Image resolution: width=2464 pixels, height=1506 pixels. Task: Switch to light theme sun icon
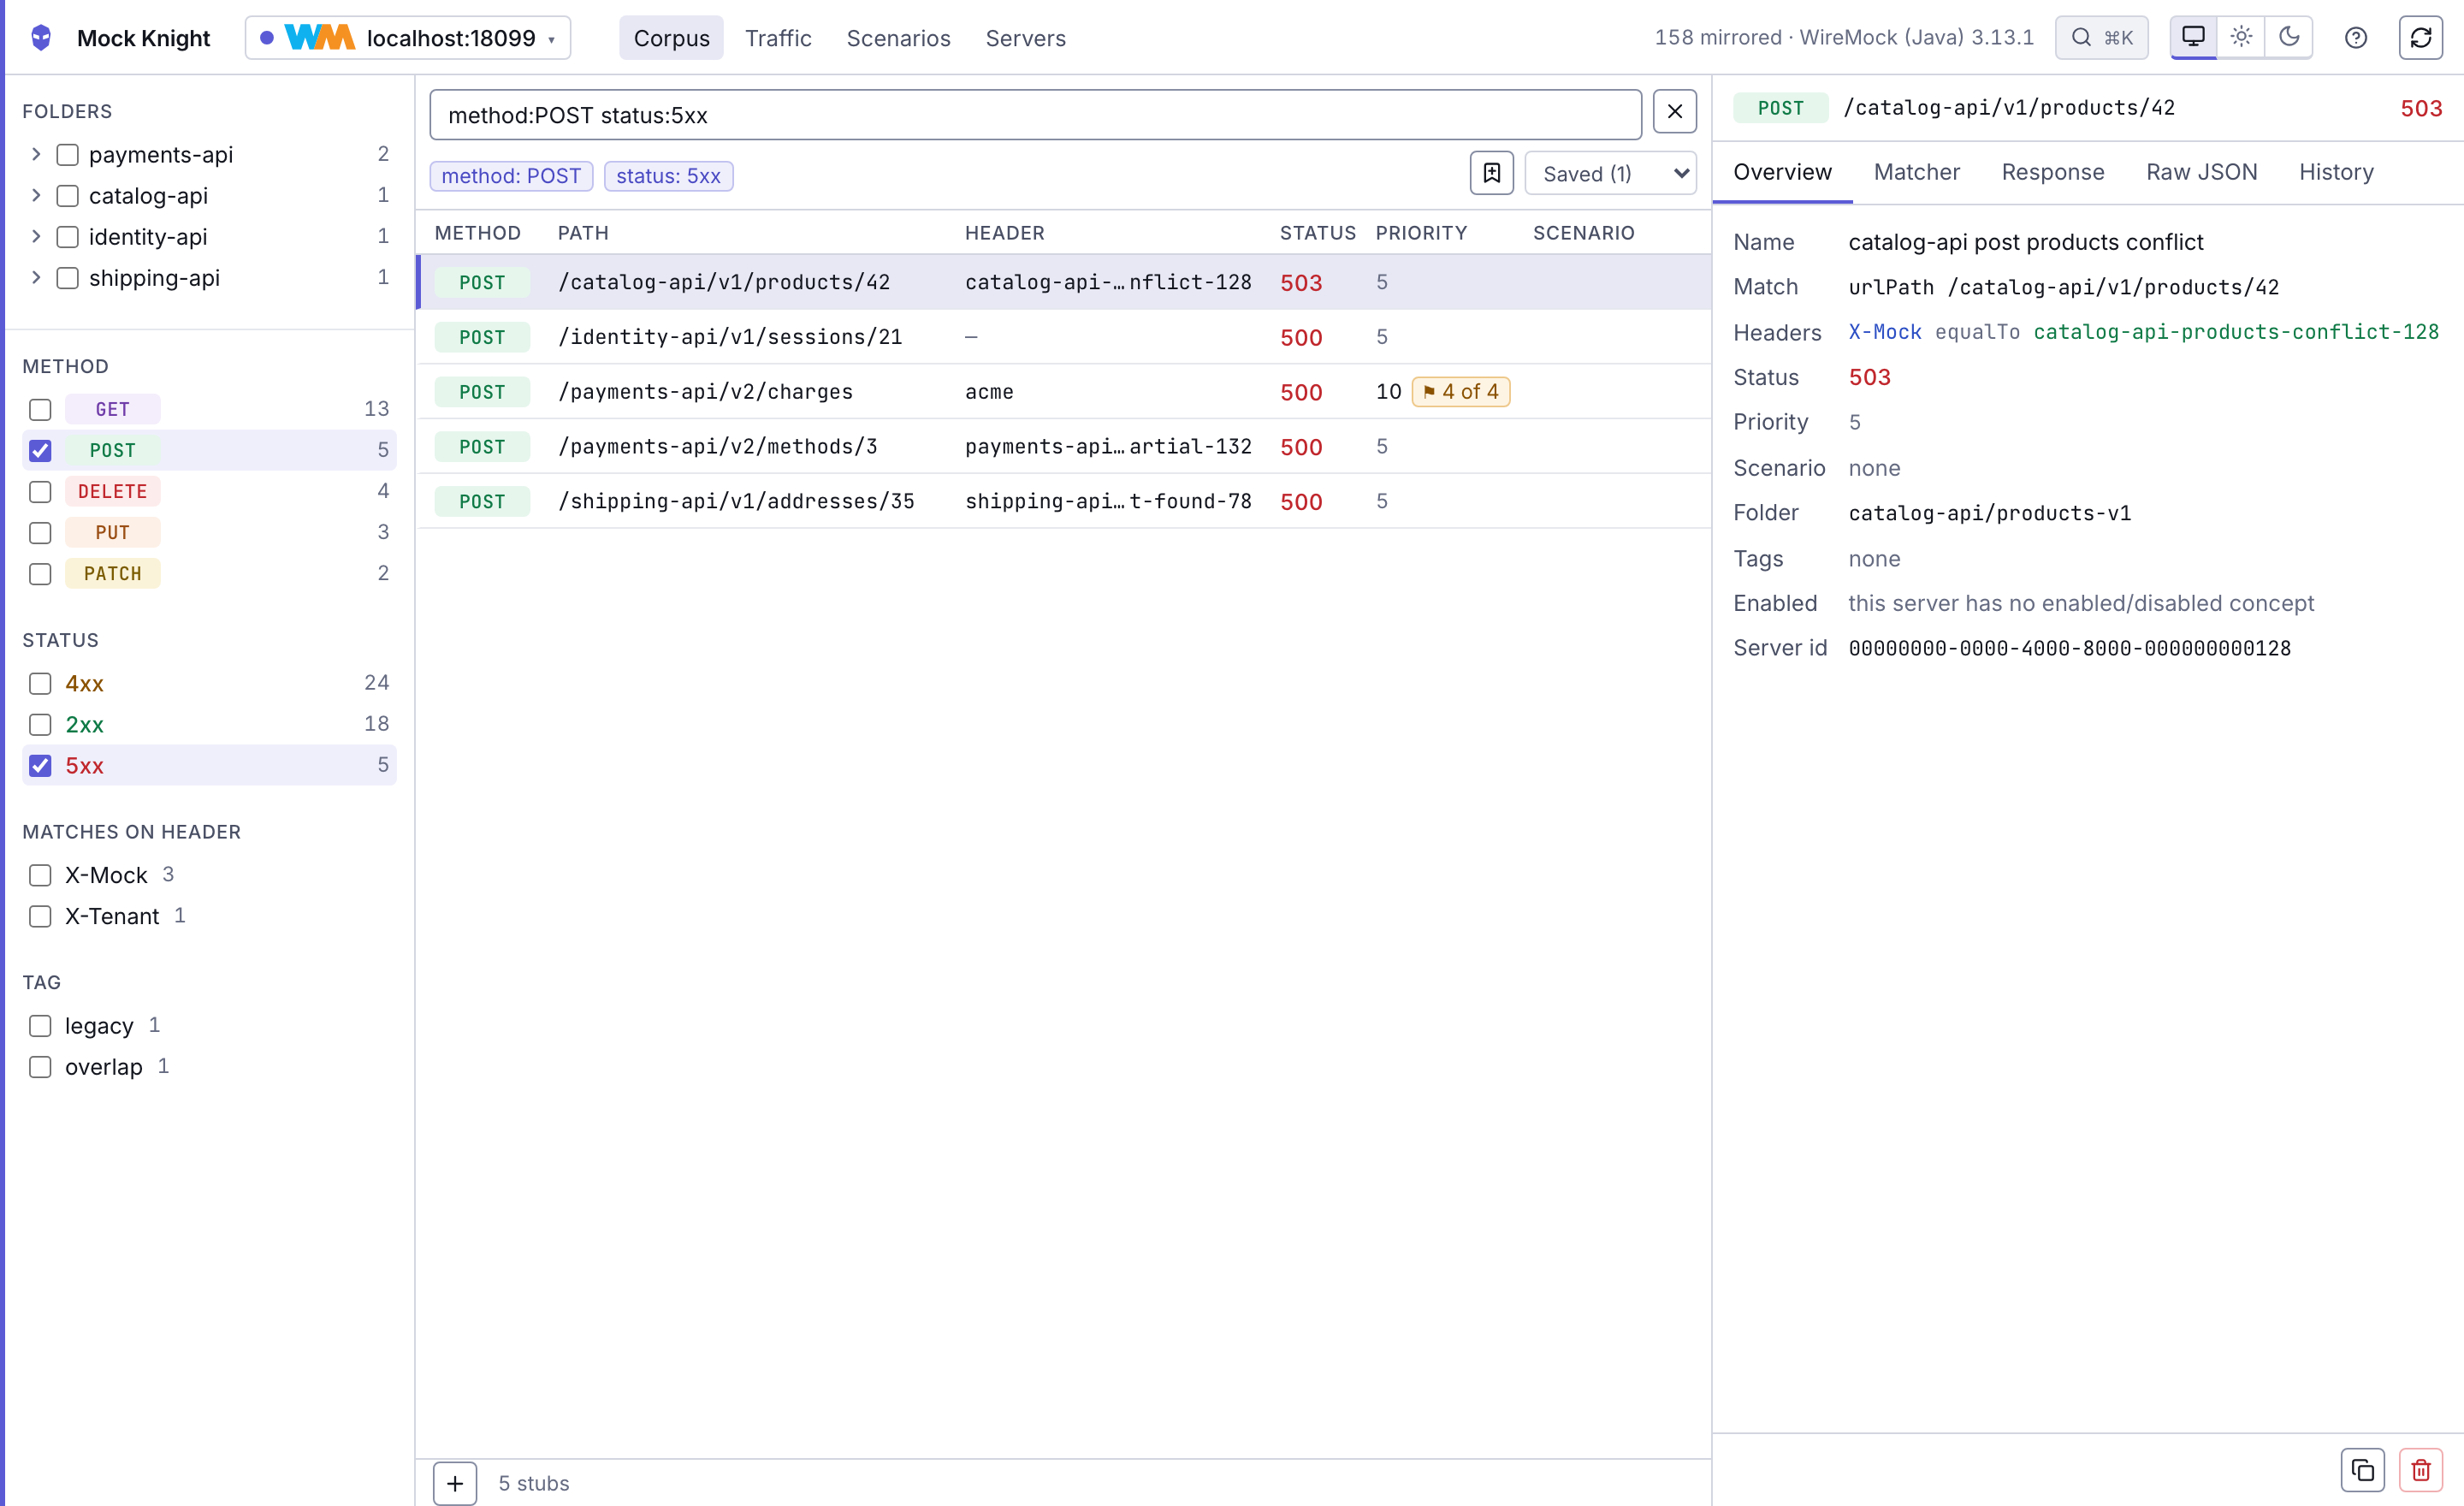tap(2241, 38)
